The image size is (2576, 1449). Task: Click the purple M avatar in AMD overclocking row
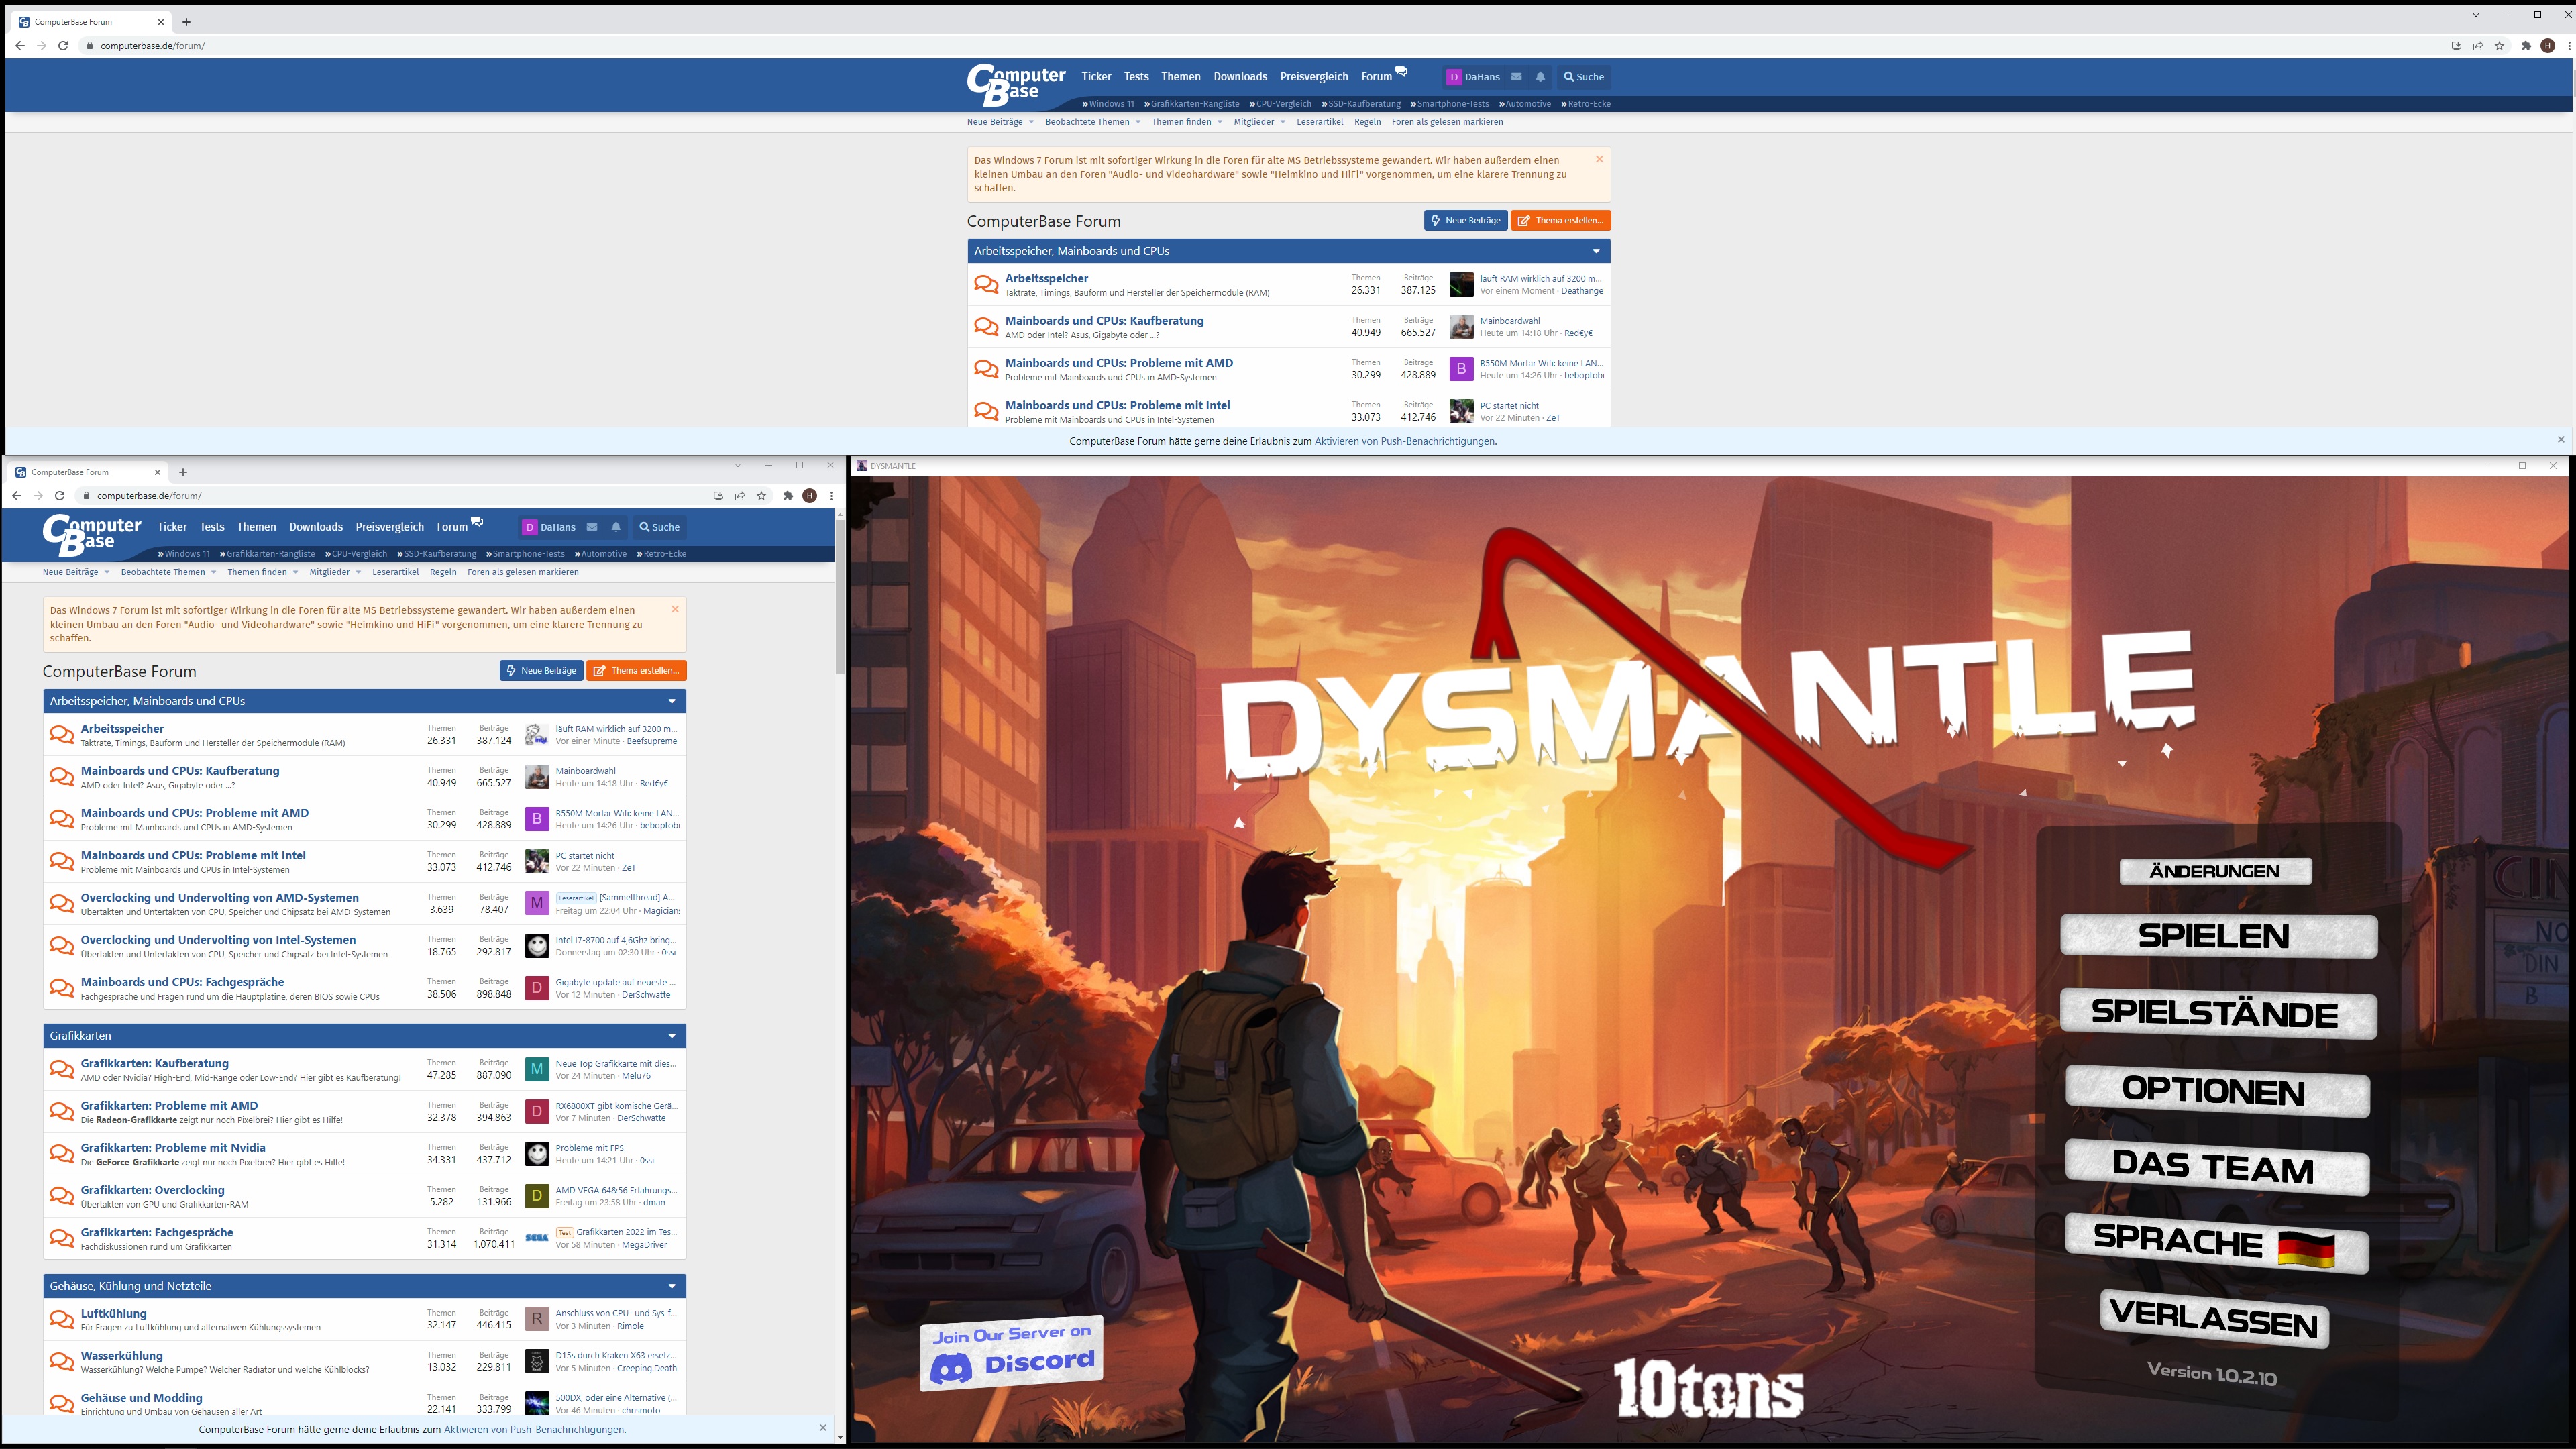[x=537, y=903]
